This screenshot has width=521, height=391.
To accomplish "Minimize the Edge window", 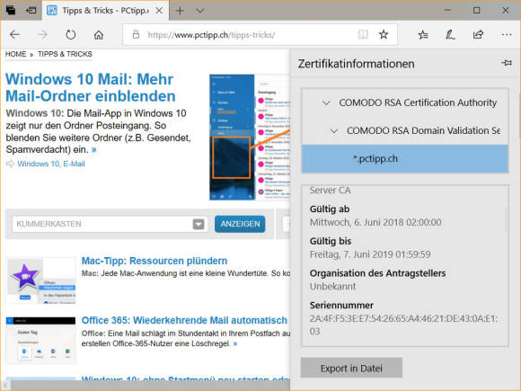I will (x=447, y=10).
